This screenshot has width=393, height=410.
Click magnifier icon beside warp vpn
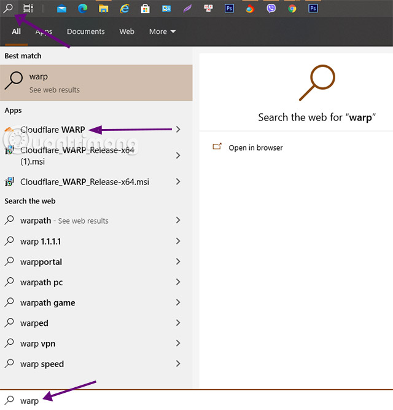coord(9,343)
